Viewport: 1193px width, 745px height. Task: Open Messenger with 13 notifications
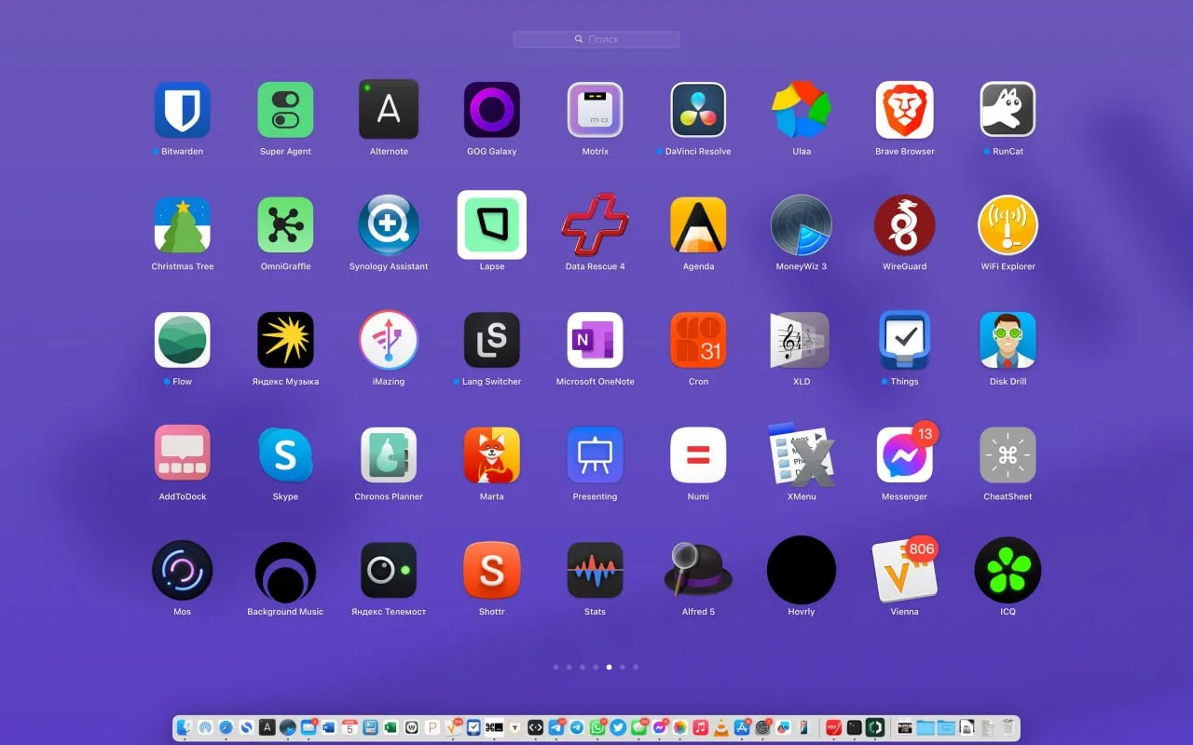click(904, 454)
